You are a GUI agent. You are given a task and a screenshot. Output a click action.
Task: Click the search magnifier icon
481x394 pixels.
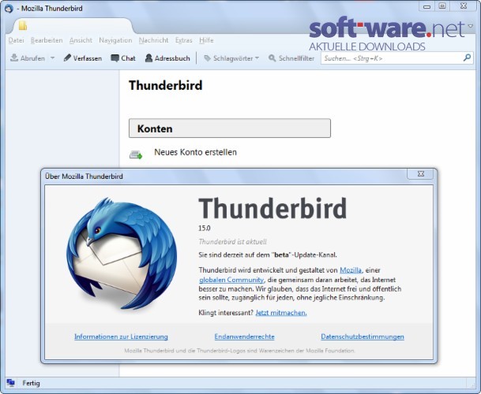click(x=467, y=58)
